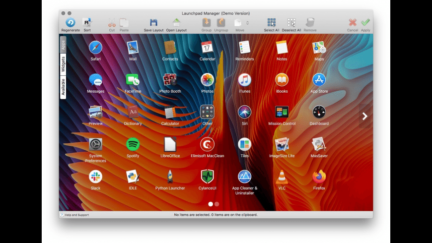This screenshot has width=432, height=243.
Task: Select the Dictionary app icon
Action: coord(133,112)
